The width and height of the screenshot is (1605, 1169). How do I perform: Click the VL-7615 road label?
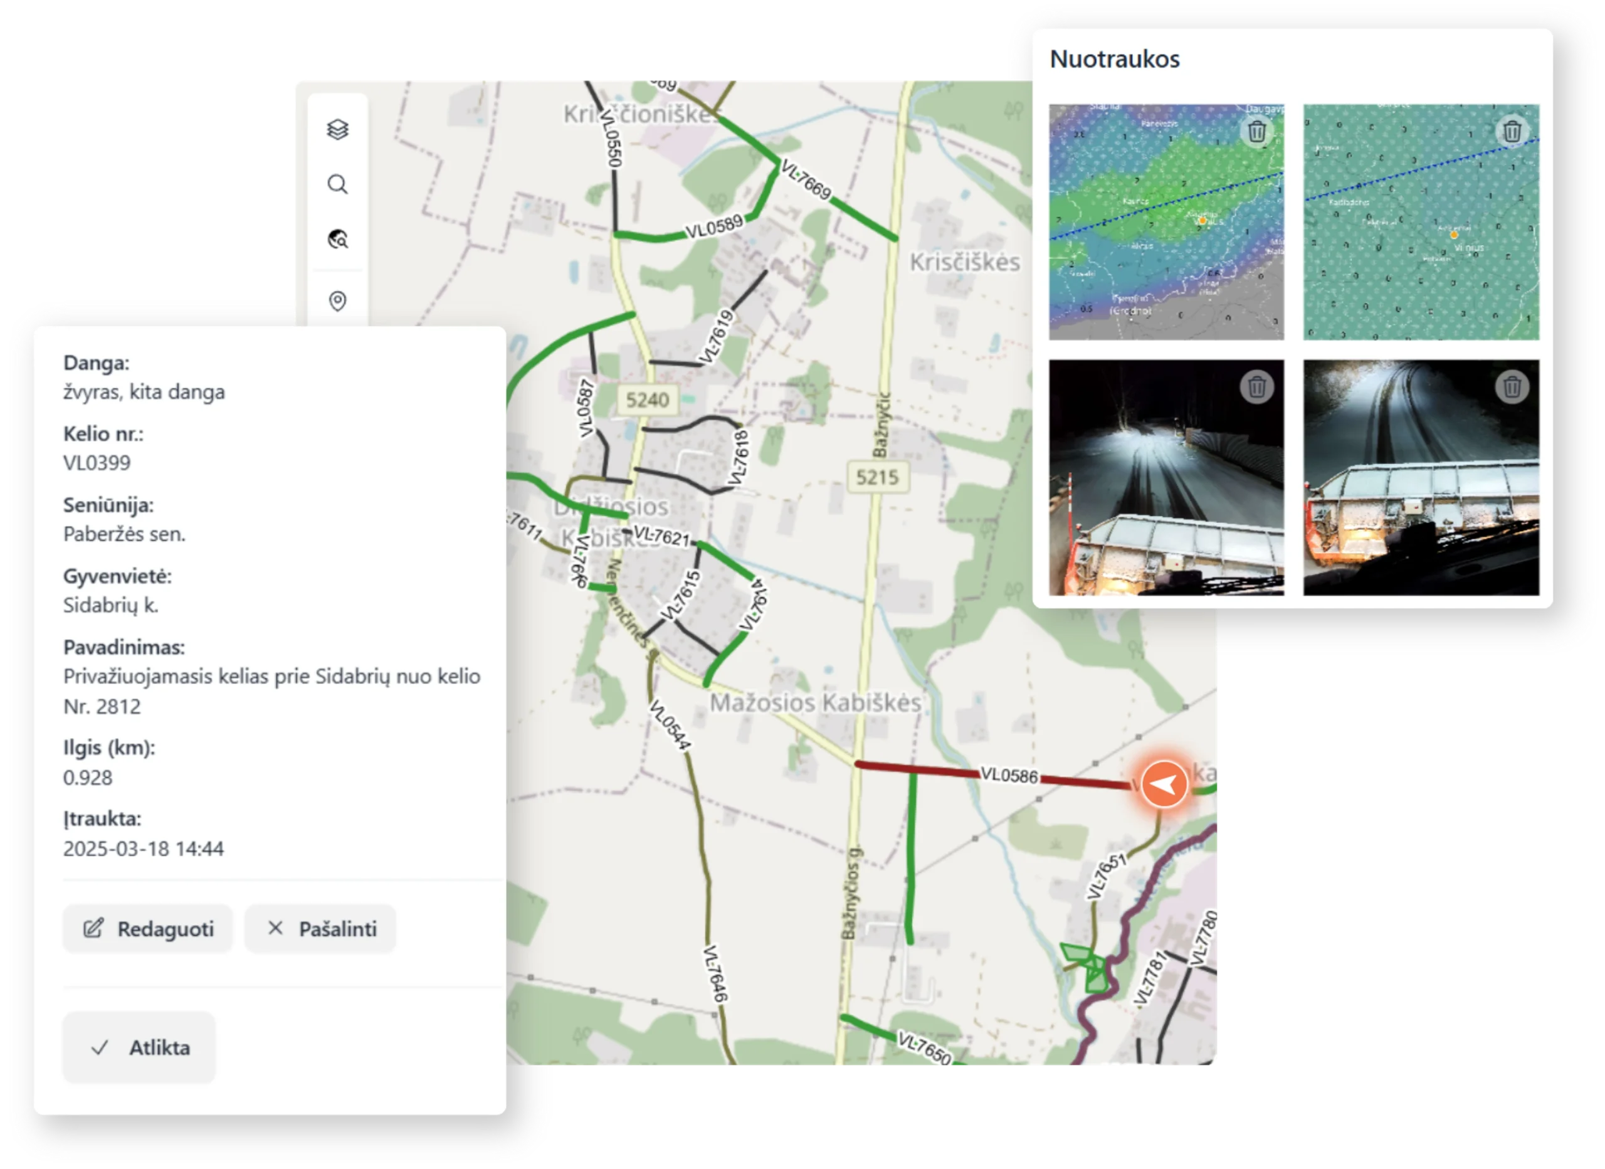(680, 595)
